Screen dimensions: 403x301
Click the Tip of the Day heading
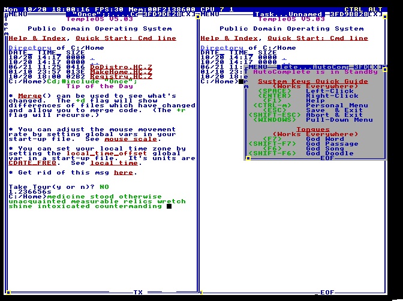pyautogui.click(x=100, y=86)
